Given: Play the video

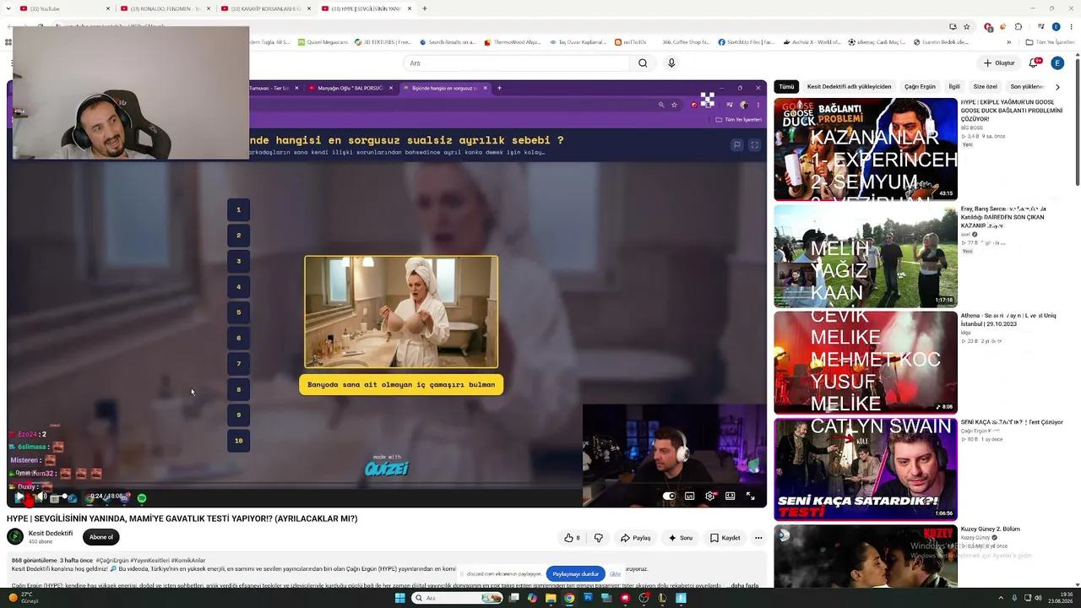Looking at the screenshot, I should tap(19, 497).
